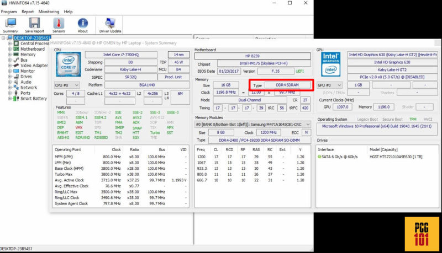Open the Sensors thermometer icon
442x253 pixels.
point(59,23)
